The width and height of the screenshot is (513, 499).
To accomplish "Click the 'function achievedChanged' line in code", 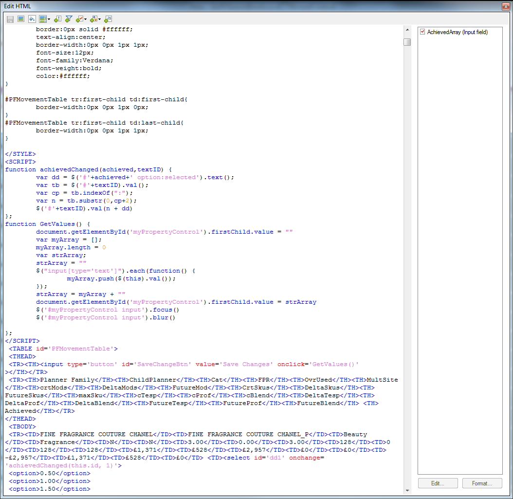I will click(x=88, y=169).
